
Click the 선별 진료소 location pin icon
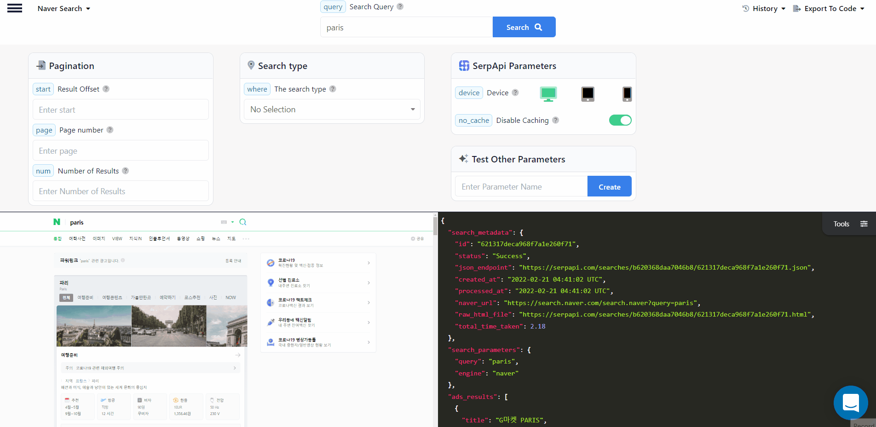[271, 283]
